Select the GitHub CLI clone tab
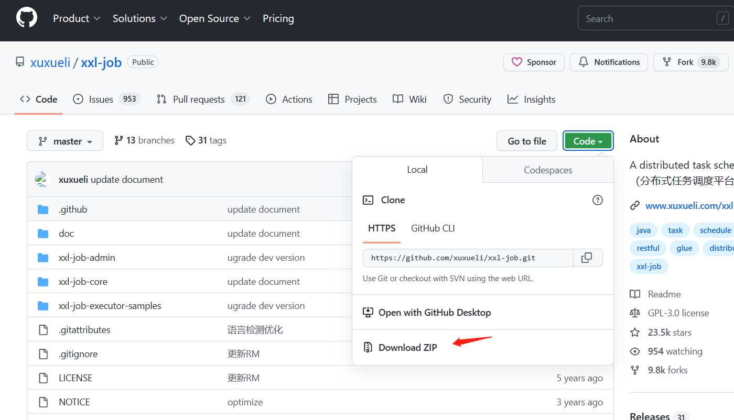The width and height of the screenshot is (734, 420). [433, 228]
